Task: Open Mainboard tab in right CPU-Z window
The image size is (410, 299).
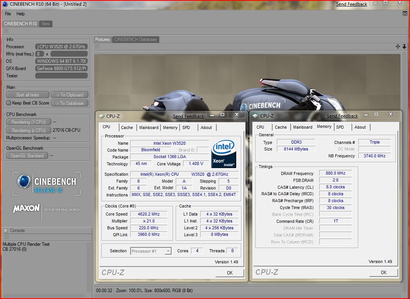Action: [303, 127]
